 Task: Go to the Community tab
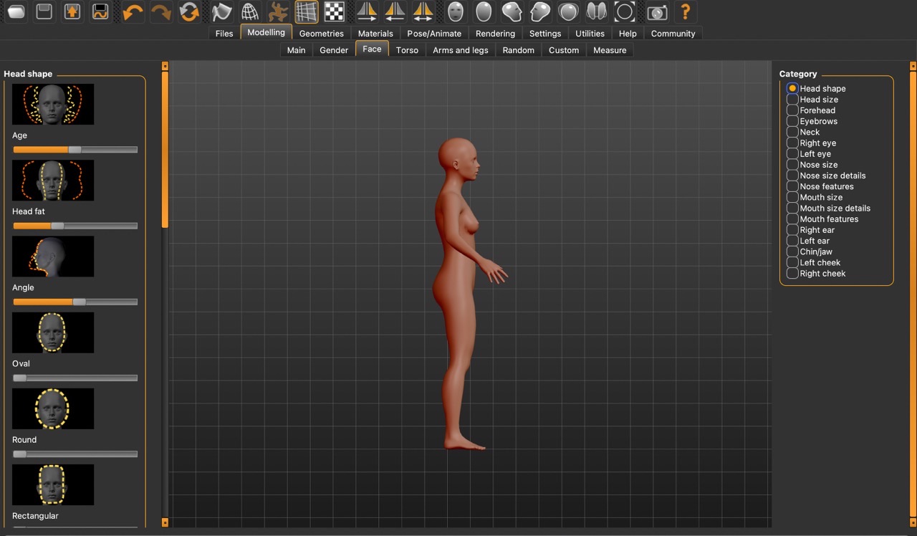tap(673, 34)
